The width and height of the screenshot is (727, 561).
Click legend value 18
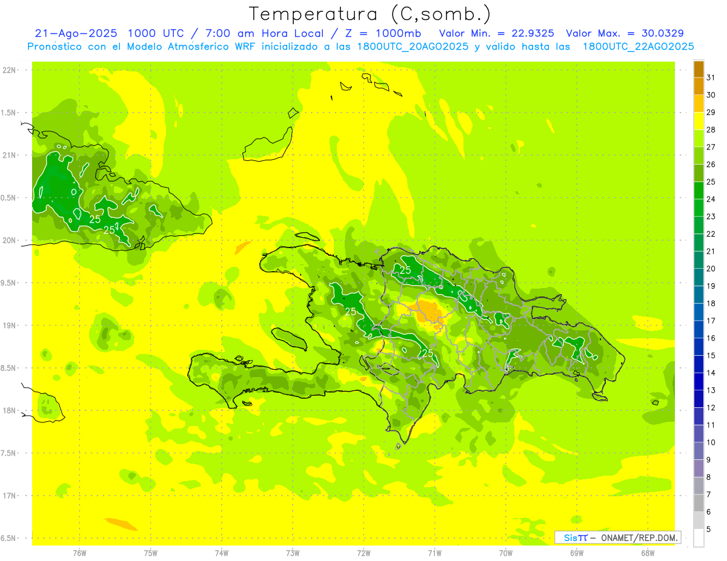(711, 303)
